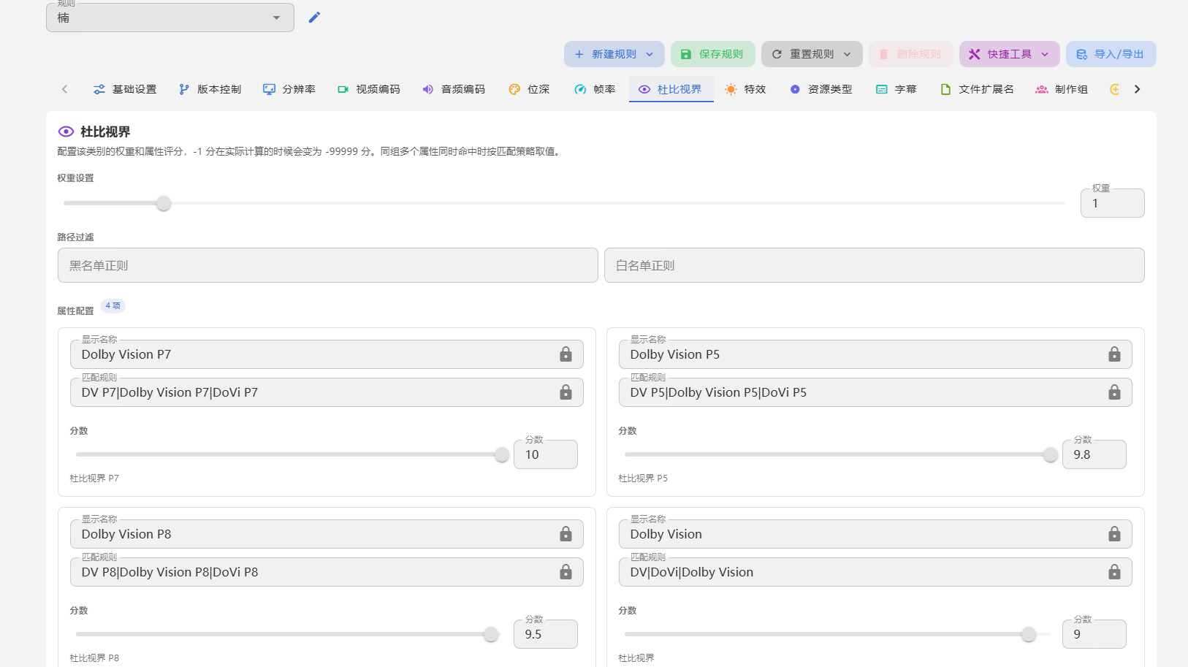Image resolution: width=1188 pixels, height=667 pixels.
Task: Click partially visible orange tab icon at far right
Action: coord(1114,89)
